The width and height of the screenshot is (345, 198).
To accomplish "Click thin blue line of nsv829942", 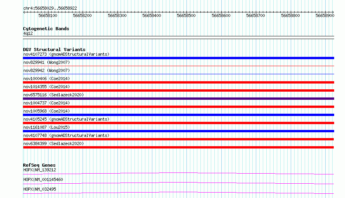I will [178, 74].
